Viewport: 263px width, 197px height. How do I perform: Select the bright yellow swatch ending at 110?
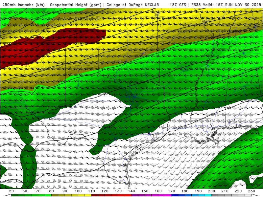click(x=88, y=195)
